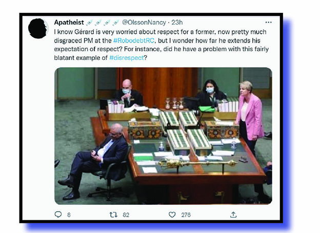
Task: Like the tweet with heart icon
Action: 172,215
